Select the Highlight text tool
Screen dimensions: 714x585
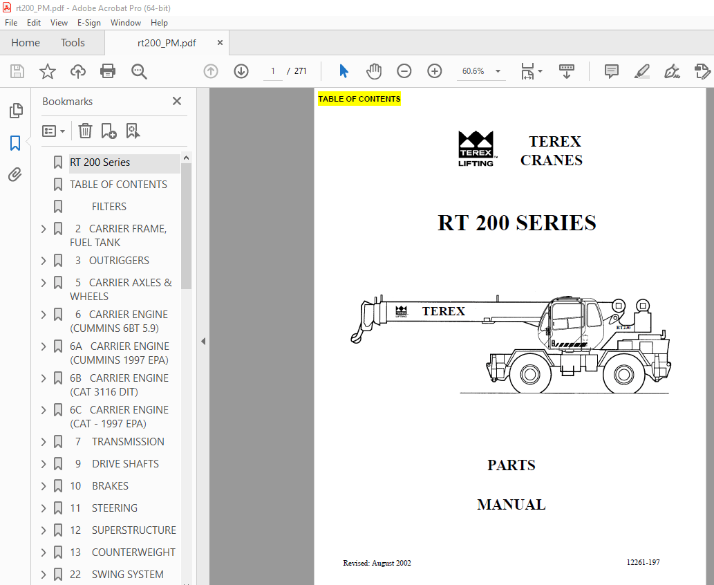coord(641,71)
